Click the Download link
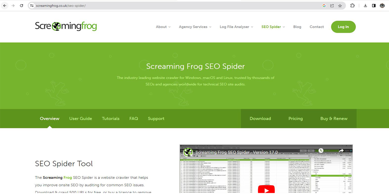Screen dimensions: 389x194 (260, 119)
